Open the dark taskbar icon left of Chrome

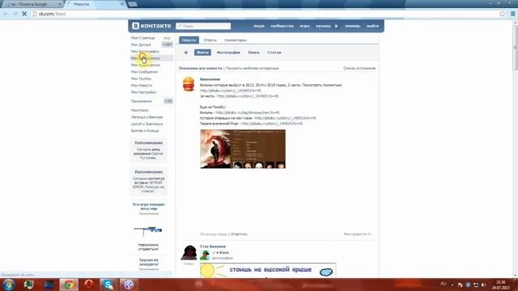tap(49, 285)
